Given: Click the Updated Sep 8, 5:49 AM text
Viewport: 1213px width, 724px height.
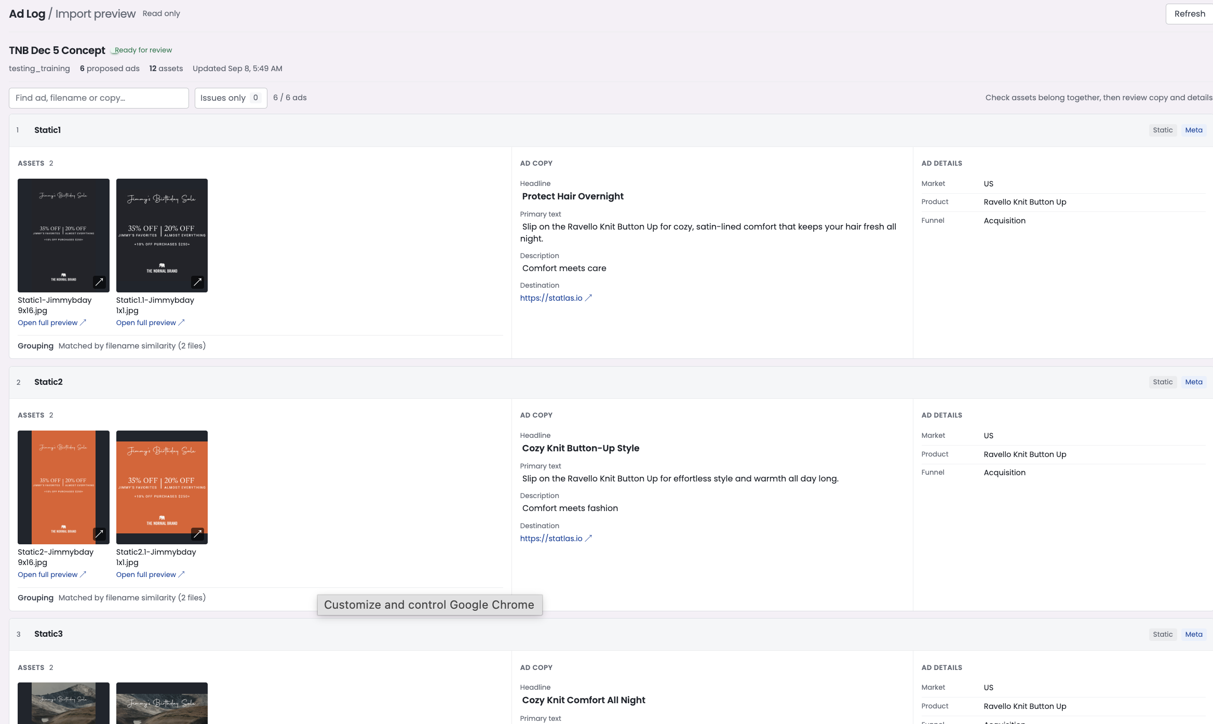Looking at the screenshot, I should (x=237, y=69).
